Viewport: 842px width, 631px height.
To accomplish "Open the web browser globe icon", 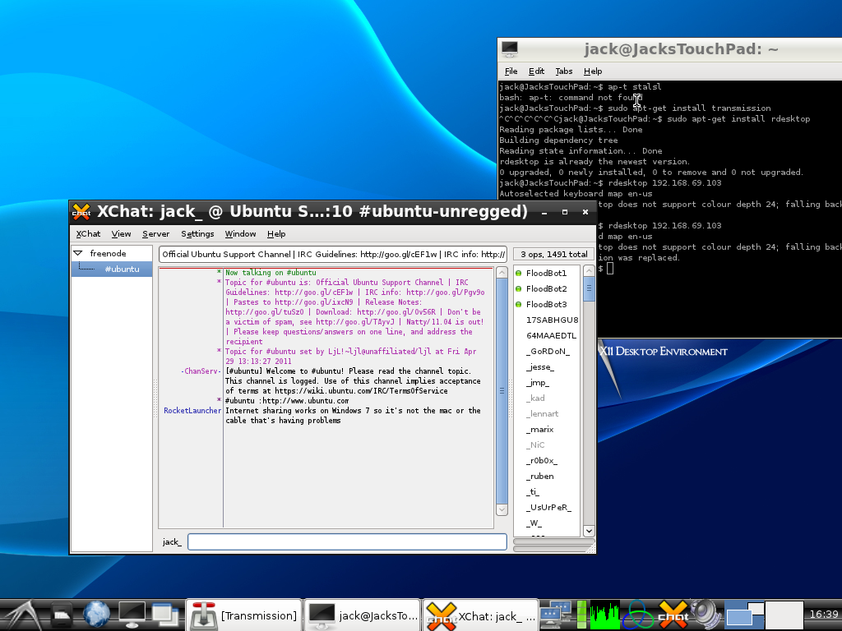I will 97,615.
